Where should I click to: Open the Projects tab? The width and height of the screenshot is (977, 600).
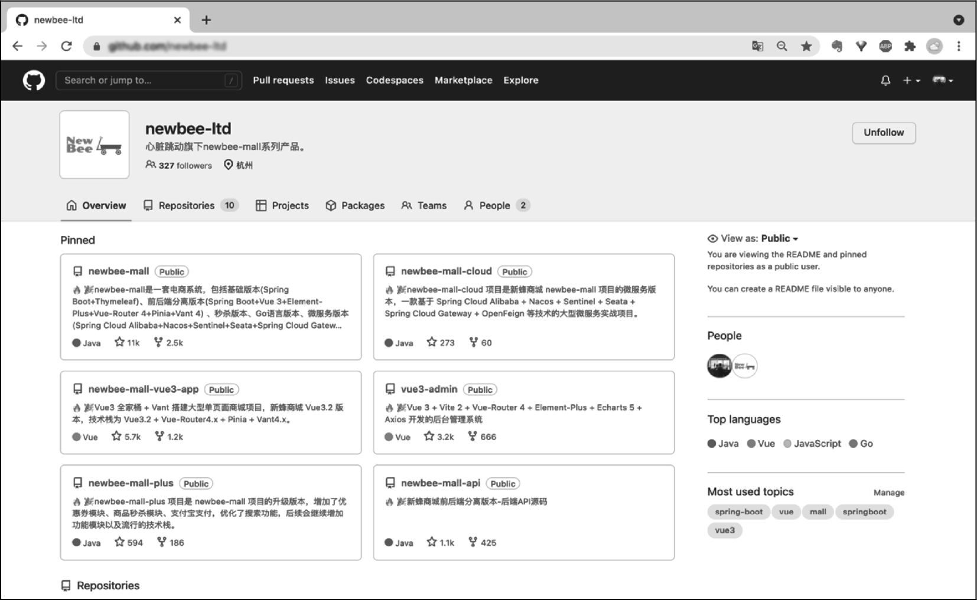[282, 205]
